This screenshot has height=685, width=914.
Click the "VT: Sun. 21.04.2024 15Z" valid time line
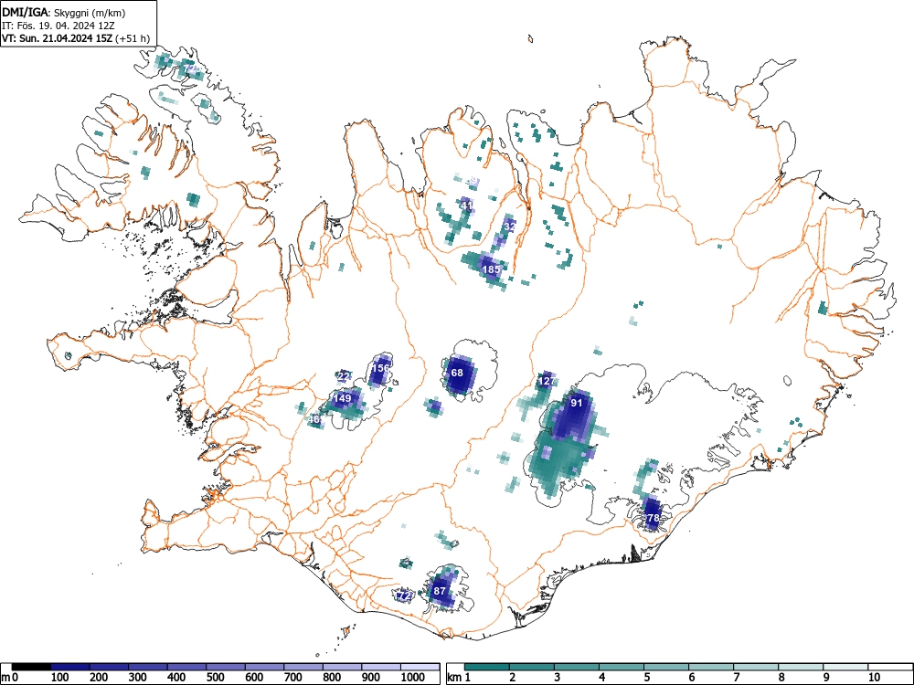[x=58, y=39]
